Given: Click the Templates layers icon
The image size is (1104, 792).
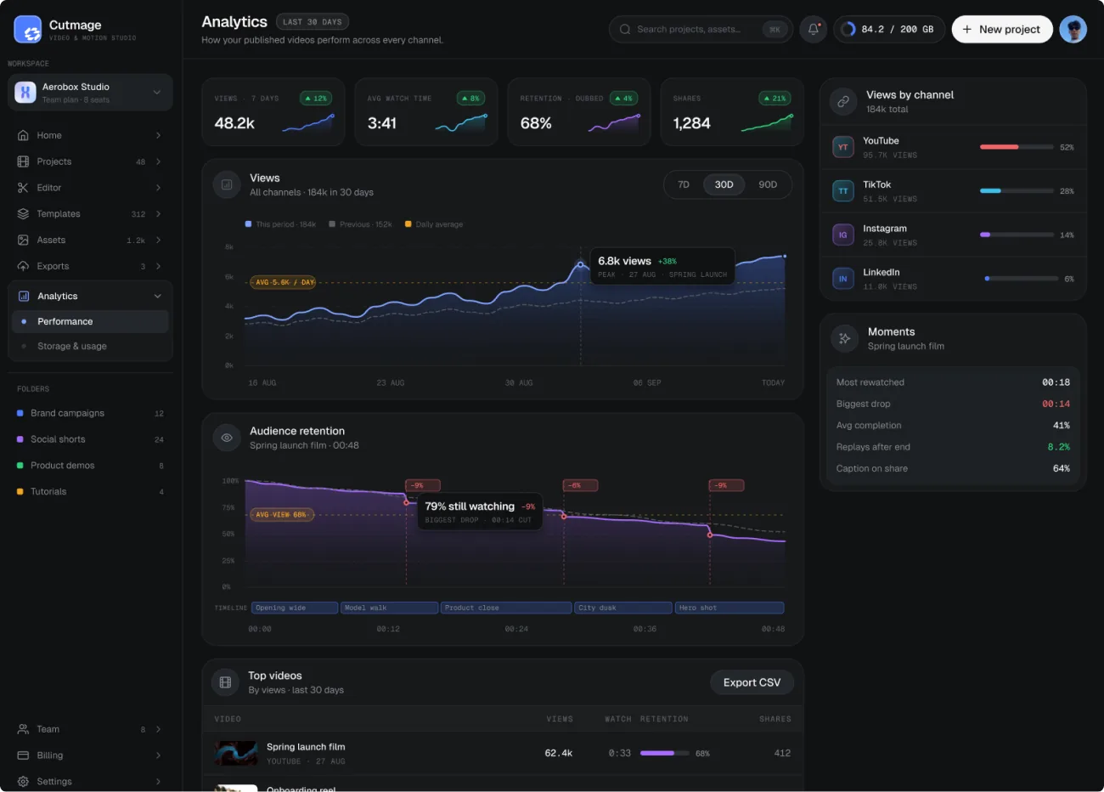Looking at the screenshot, I should click(x=23, y=214).
